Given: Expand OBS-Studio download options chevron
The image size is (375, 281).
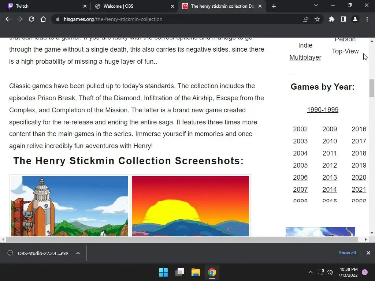Looking at the screenshot, I should pos(78,253).
